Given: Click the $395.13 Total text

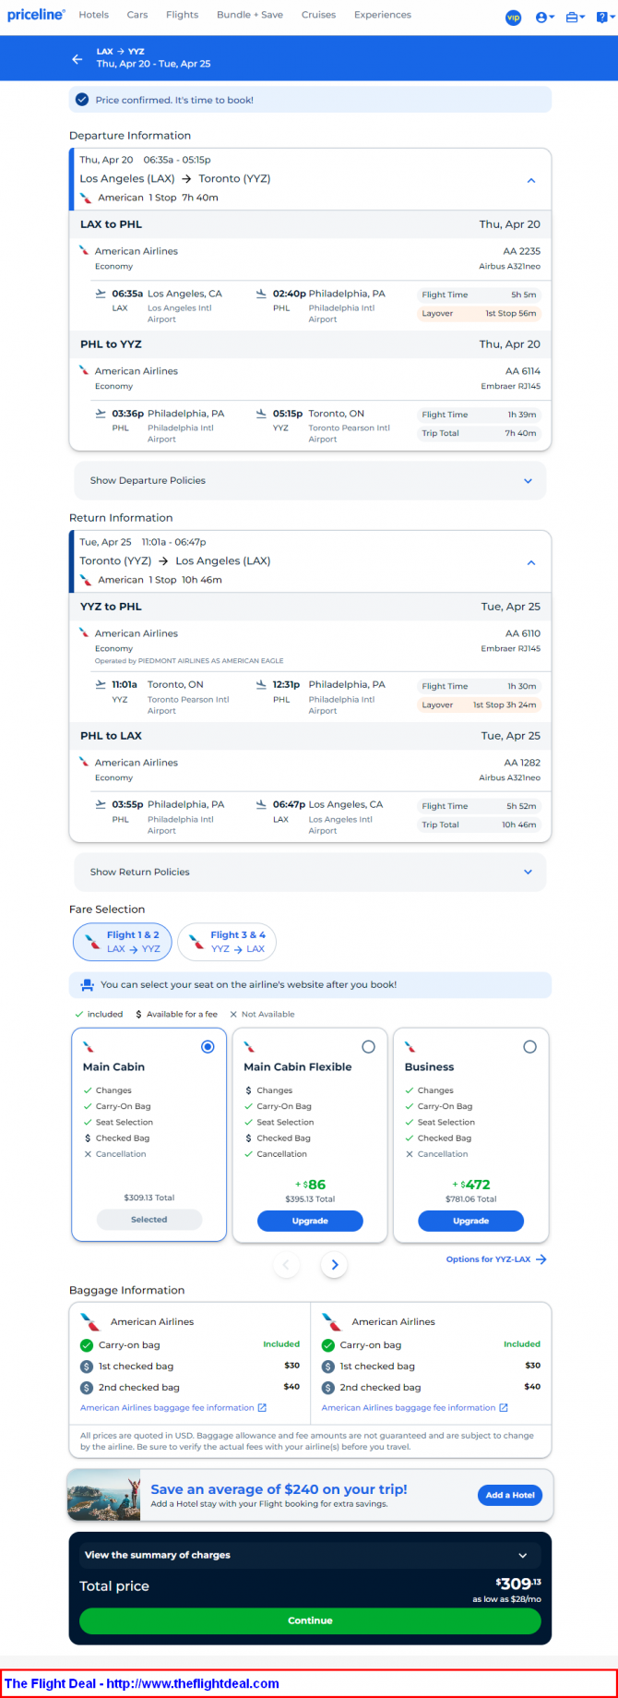Looking at the screenshot, I should click(x=310, y=1198).
